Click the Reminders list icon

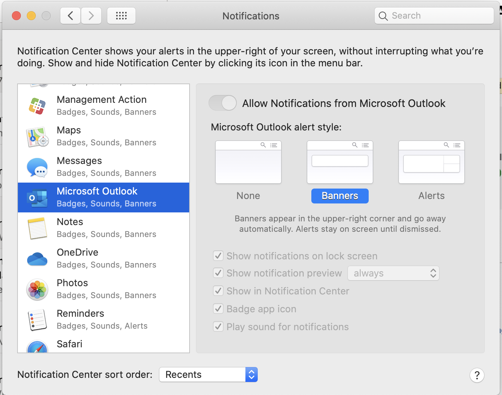[x=37, y=320]
